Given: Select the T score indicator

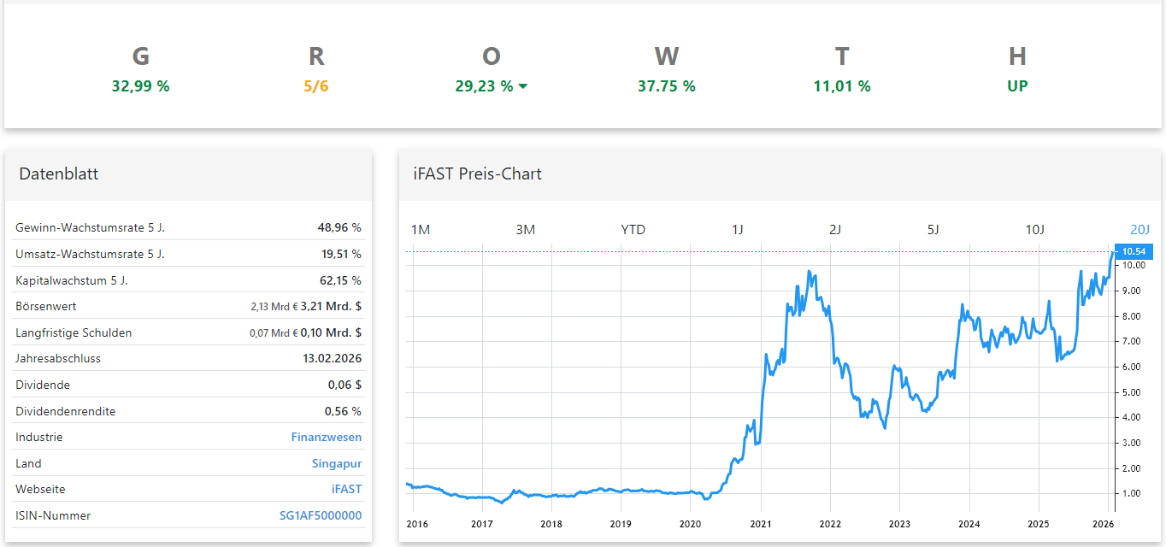Looking at the screenshot, I should tap(842, 56).
